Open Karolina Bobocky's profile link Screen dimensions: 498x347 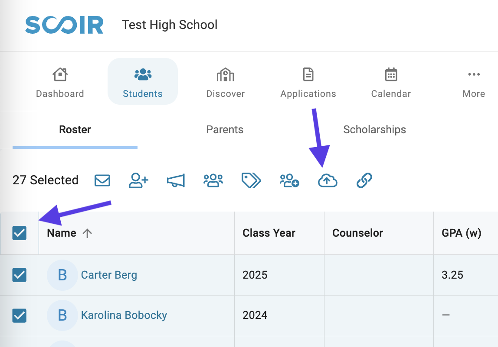[124, 315]
